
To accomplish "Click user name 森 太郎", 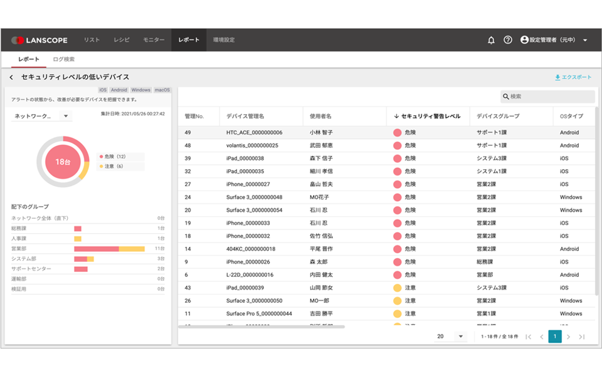I will 319,262.
